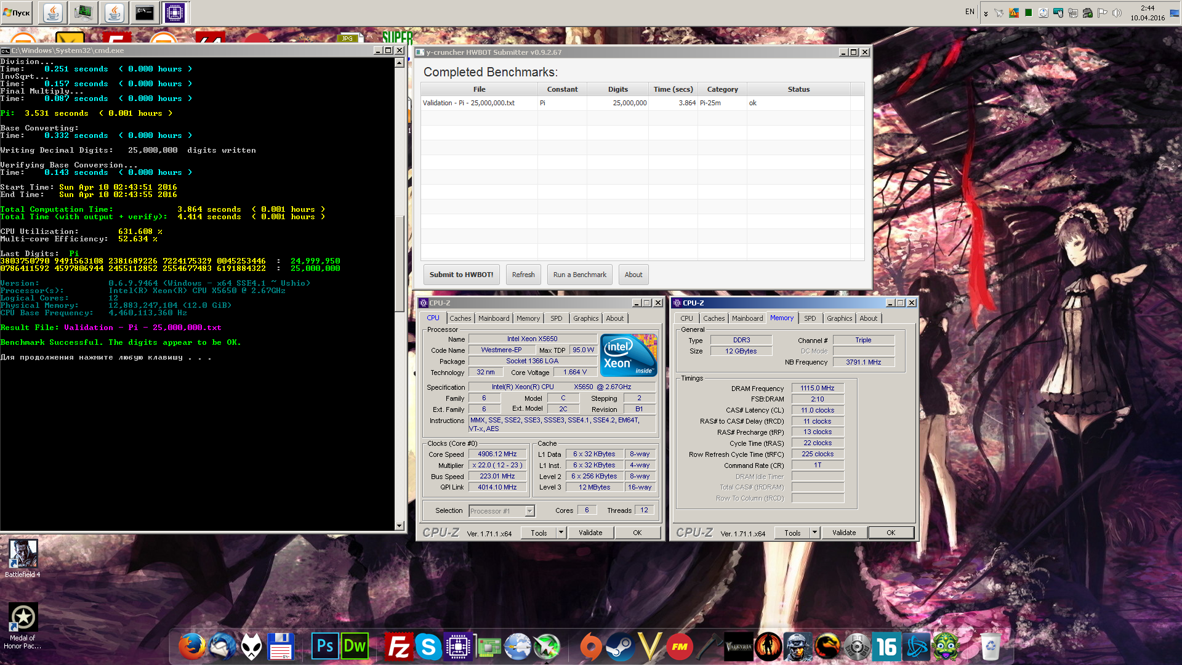Open Tools dropdown arrow in CPU-Z Memory window
The image size is (1182, 665).
pyautogui.click(x=814, y=533)
